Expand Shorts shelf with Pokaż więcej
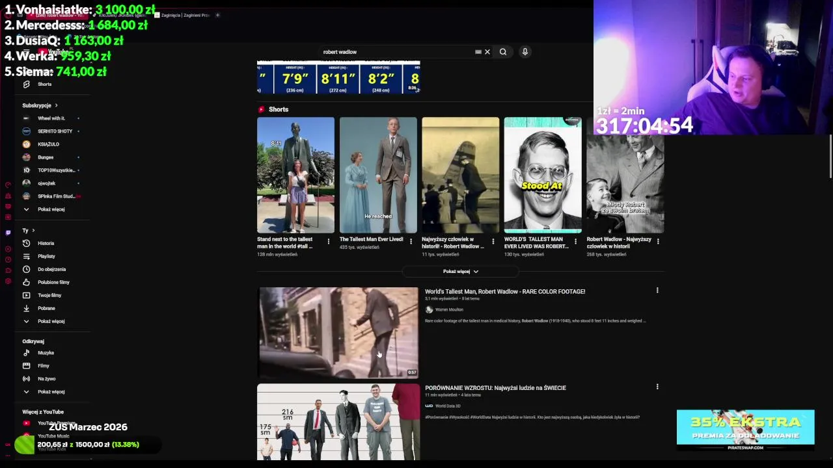The width and height of the screenshot is (833, 468). coord(461,272)
